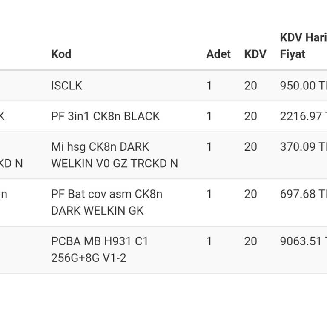Click KDV value 20 in ISCLK row
This screenshot has height=327, width=327.
click(250, 86)
